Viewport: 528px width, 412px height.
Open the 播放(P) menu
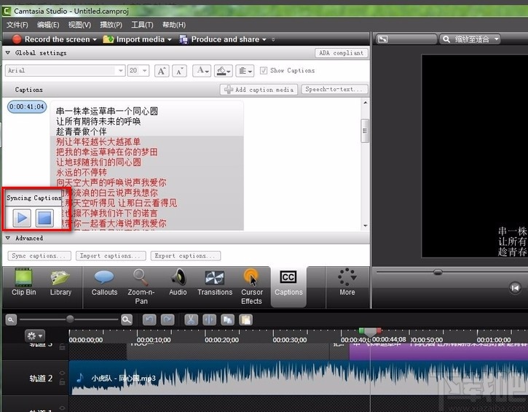point(111,25)
